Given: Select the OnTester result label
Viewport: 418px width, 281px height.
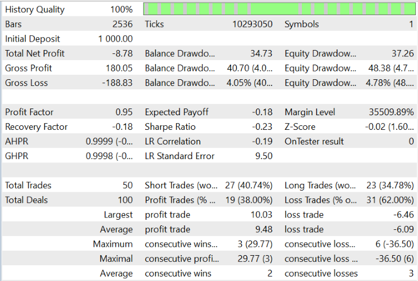Looking at the screenshot, I should click(x=314, y=142).
